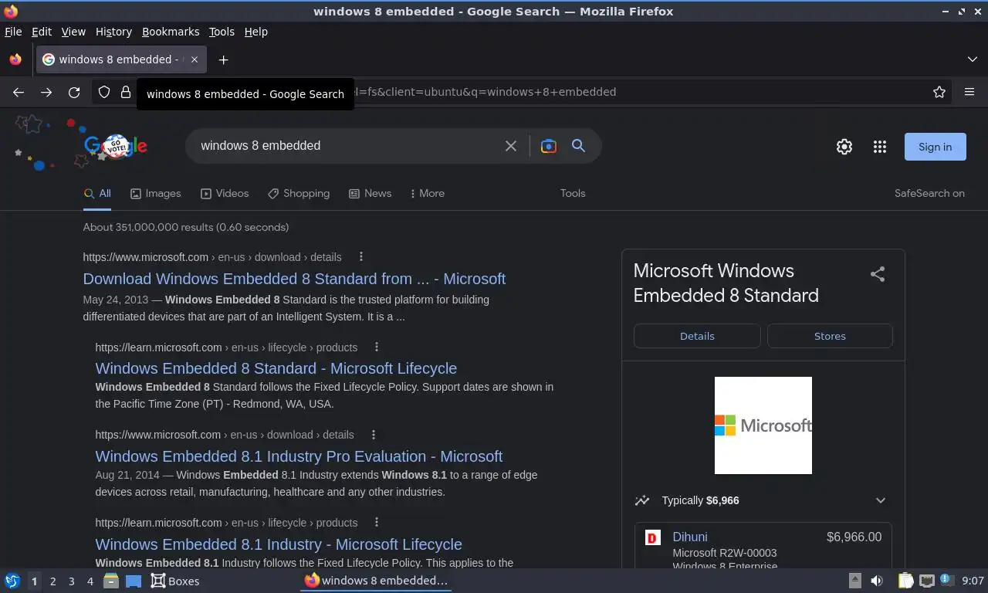The width and height of the screenshot is (988, 593).
Task: Open 'Windows Embedded 8 Standard - Microsoft Lifecycle' result
Action: tap(276, 368)
